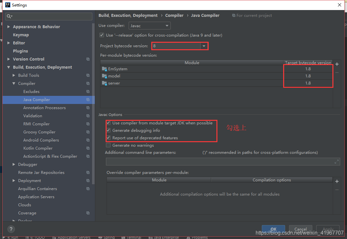This screenshot has width=347, height=239.
Task: Click the Apply button
Action: [x=328, y=229]
